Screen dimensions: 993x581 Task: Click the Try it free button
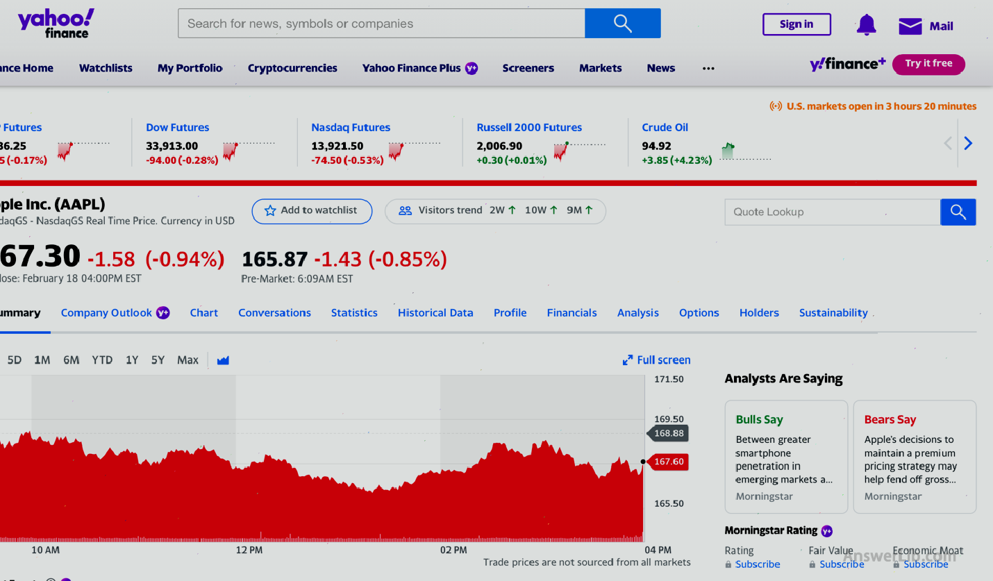point(928,64)
